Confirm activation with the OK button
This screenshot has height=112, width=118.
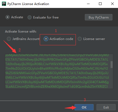click(x=84, y=107)
